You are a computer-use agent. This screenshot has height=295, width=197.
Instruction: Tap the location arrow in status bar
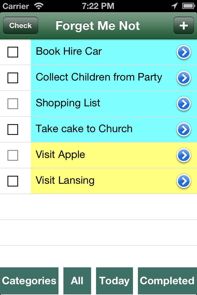click(175, 6)
